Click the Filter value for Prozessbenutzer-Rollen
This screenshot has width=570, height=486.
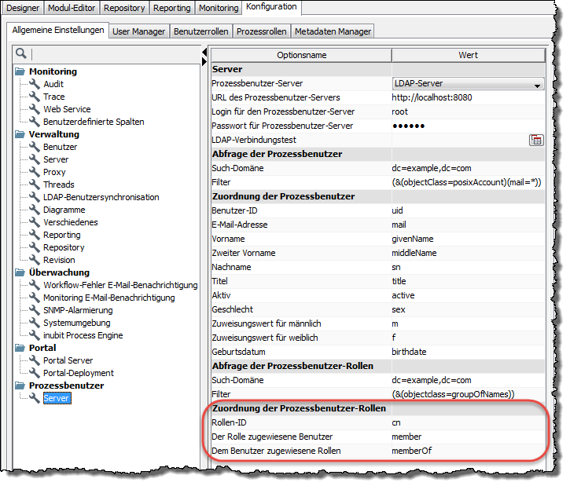point(453,393)
